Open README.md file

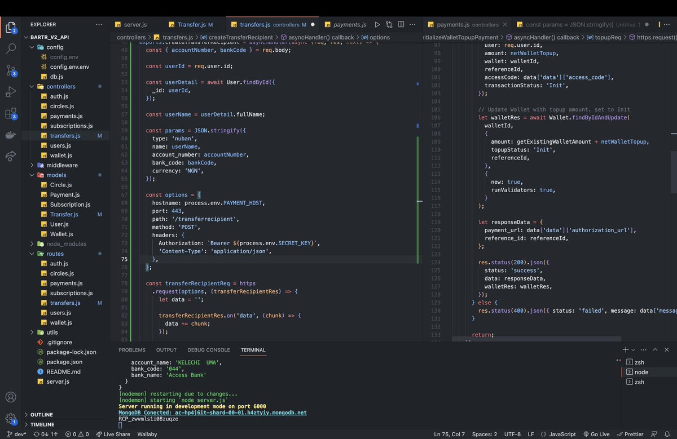[x=63, y=372]
